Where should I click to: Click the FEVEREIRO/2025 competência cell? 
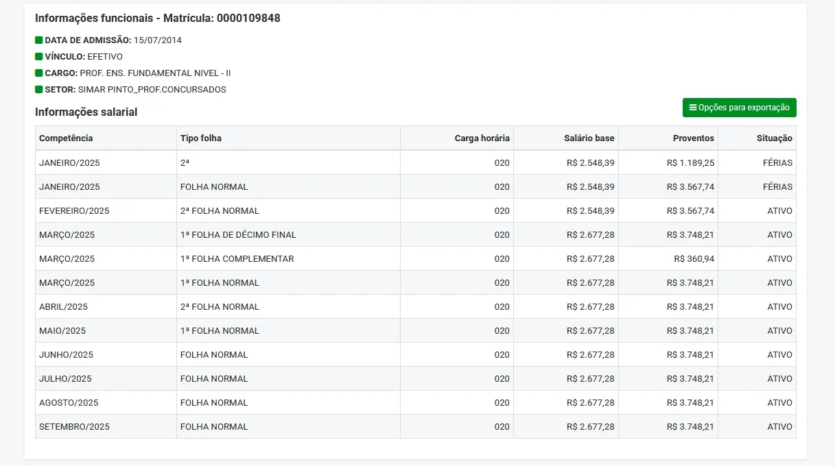tap(74, 211)
